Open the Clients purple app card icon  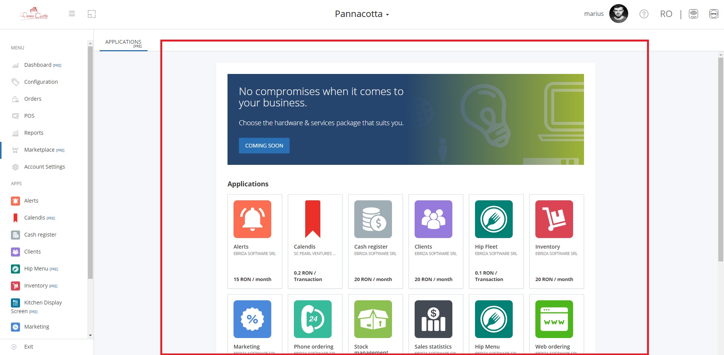click(x=433, y=219)
